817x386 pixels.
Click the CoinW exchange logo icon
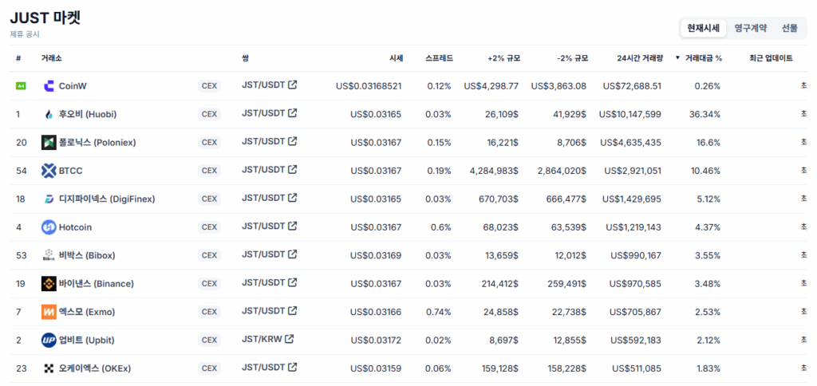tap(49, 86)
